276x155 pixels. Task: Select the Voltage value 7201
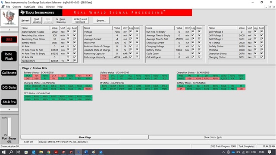coord(117,32)
